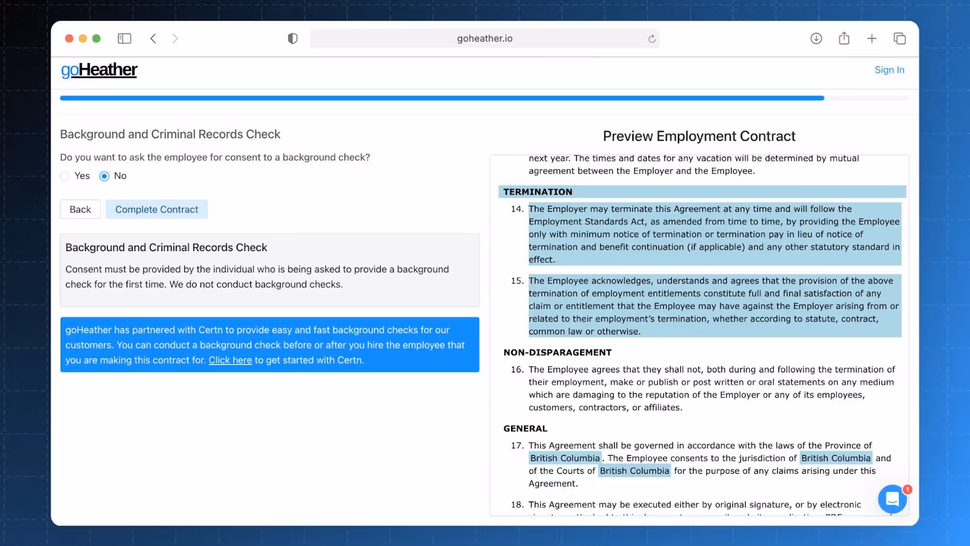Toggle the Safari sidebar icon
Screen dimensions: 970x546
click(124, 38)
